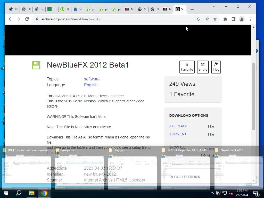264x198 pixels.
Task: Click the scrollbar up arrow
Action: point(254,27)
